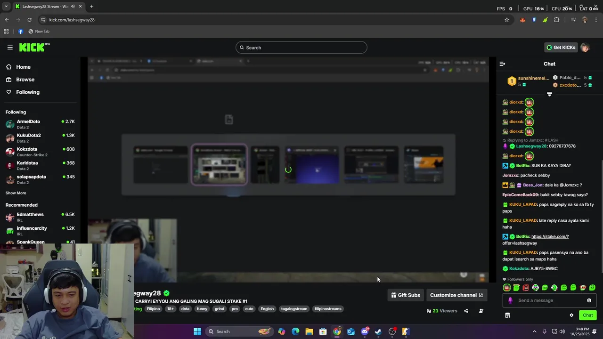Open chat settings gear
The width and height of the screenshot is (603, 339).
pyautogui.click(x=571, y=315)
